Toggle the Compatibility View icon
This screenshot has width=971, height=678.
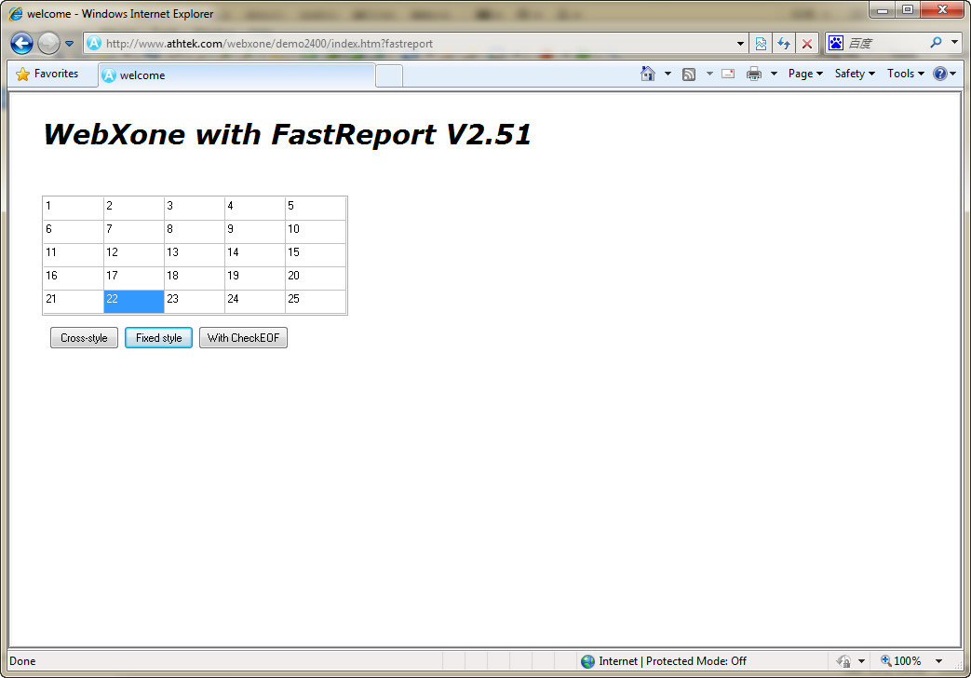click(761, 43)
